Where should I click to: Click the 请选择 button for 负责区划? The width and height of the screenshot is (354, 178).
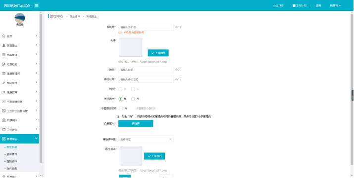click(x=136, y=123)
